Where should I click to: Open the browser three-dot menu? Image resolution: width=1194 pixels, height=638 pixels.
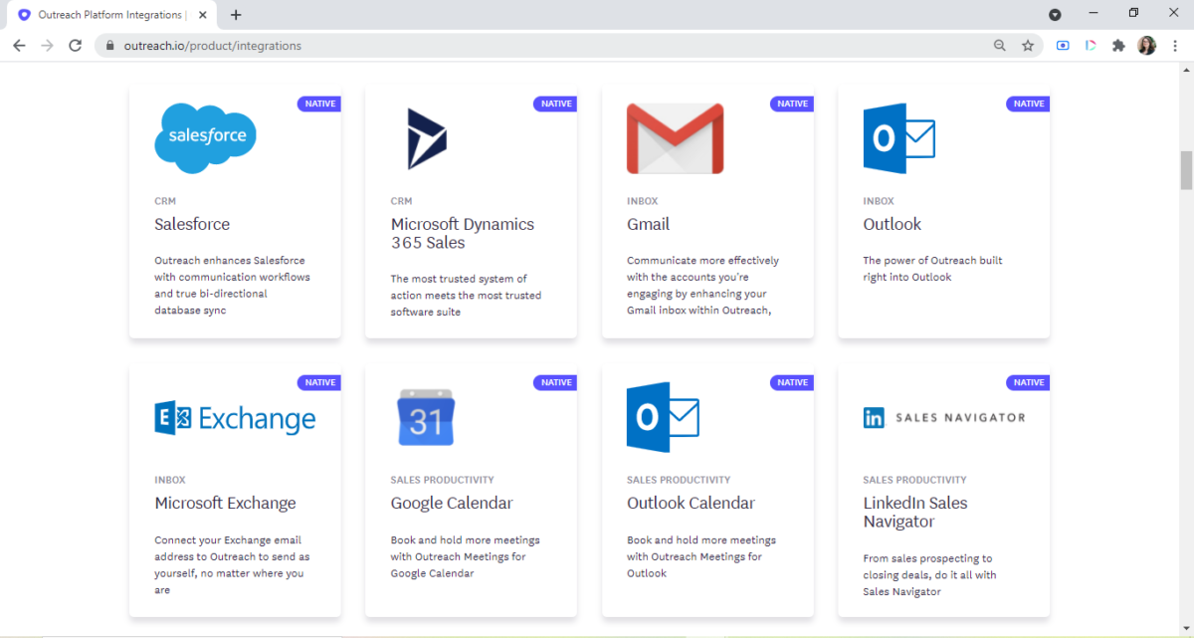1175,45
